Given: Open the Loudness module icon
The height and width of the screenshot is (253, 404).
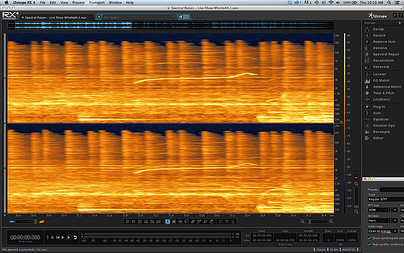Looking at the screenshot, I should point(367,99).
